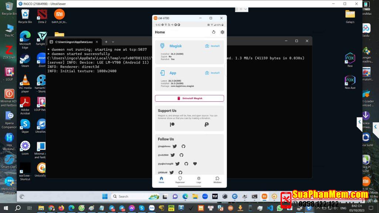The image size is (379, 213).
Task: Open Magisk settings gear icon
Action: [222, 32]
